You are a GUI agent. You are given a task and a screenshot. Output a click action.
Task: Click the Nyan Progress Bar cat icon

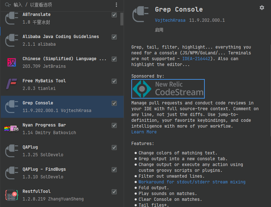12,129
